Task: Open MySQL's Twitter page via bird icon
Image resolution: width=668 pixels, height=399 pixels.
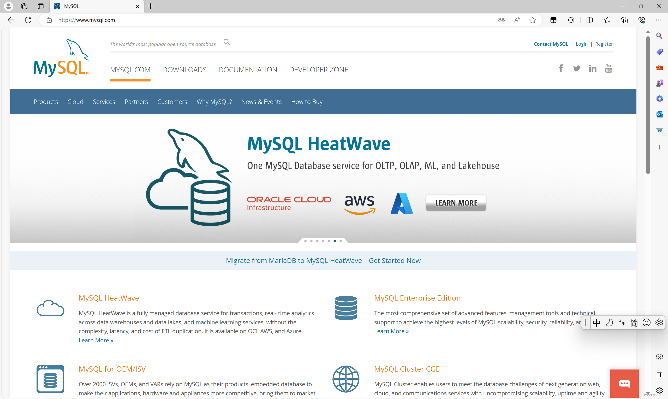Action: [577, 68]
